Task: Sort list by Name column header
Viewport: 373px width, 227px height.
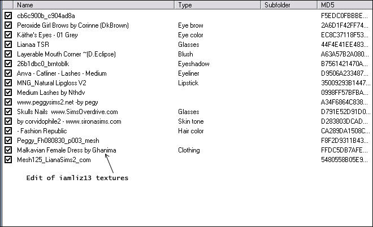Action: pyautogui.click(x=90, y=5)
